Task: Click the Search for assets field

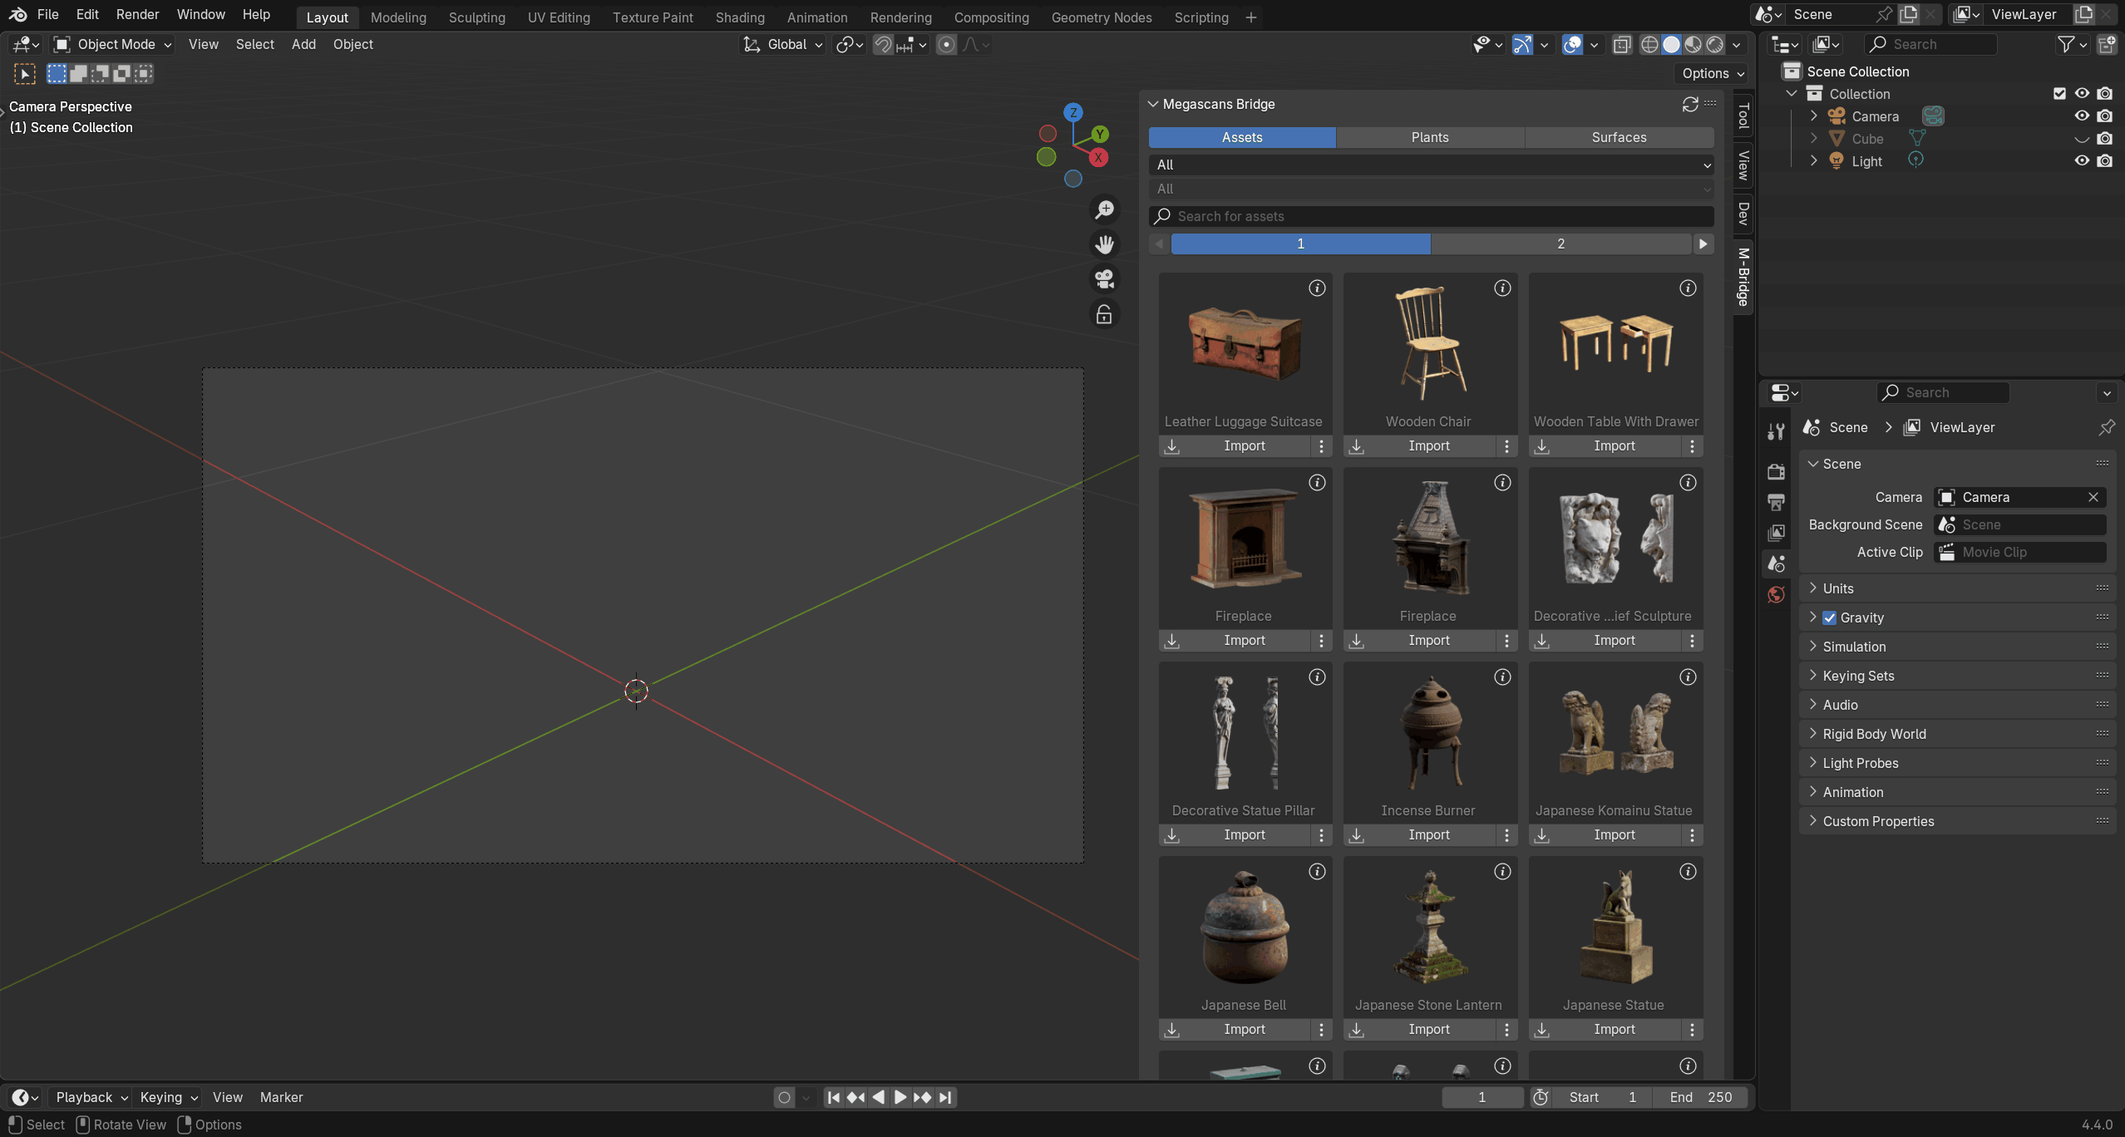Action: pyautogui.click(x=1430, y=216)
